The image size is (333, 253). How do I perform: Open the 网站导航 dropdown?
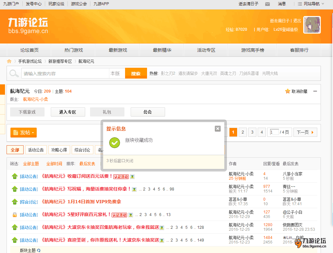point(311,4)
